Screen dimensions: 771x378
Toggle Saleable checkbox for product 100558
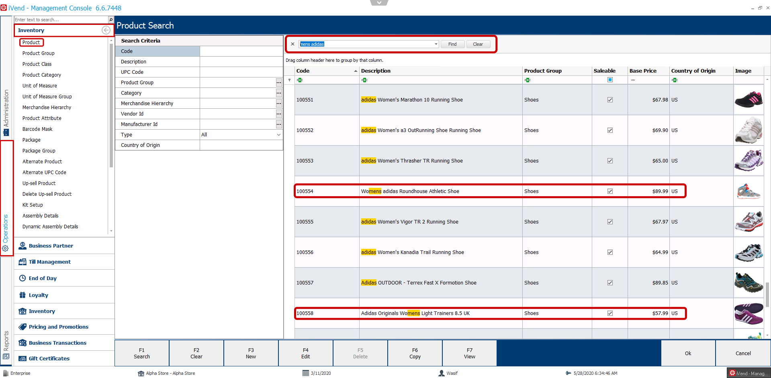click(610, 313)
